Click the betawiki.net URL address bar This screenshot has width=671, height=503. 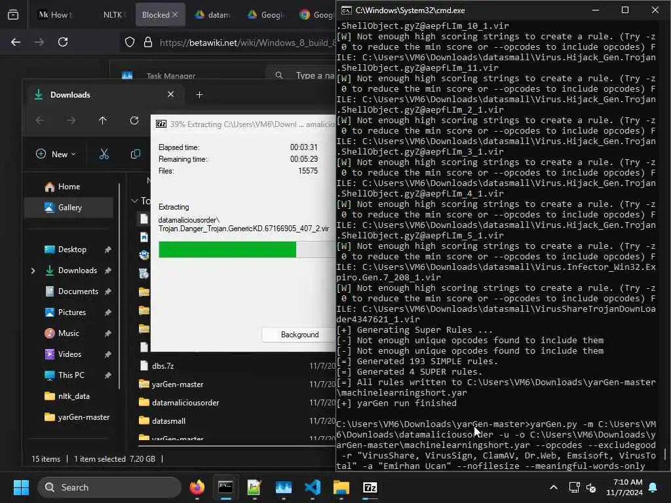[x=246, y=43]
